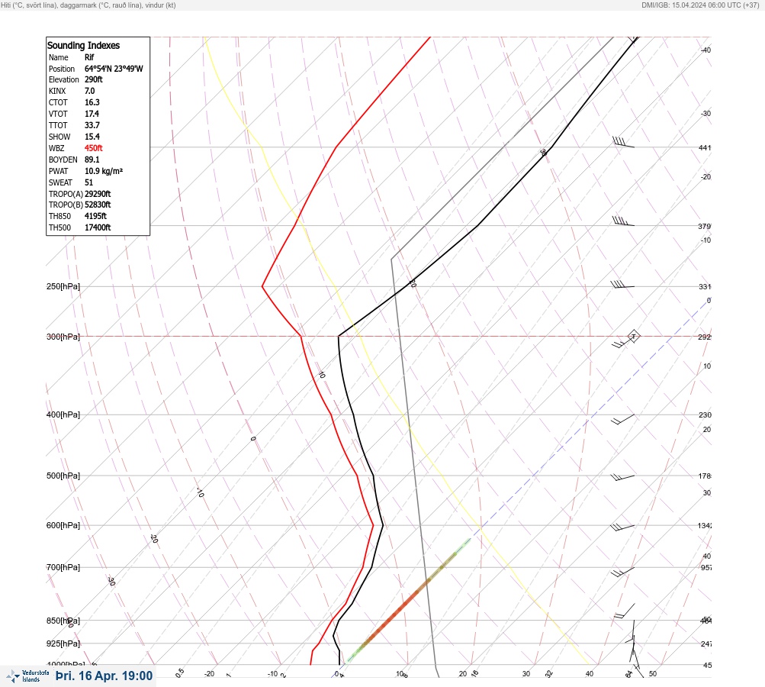Click the TH500 value 17400ft

(98, 227)
